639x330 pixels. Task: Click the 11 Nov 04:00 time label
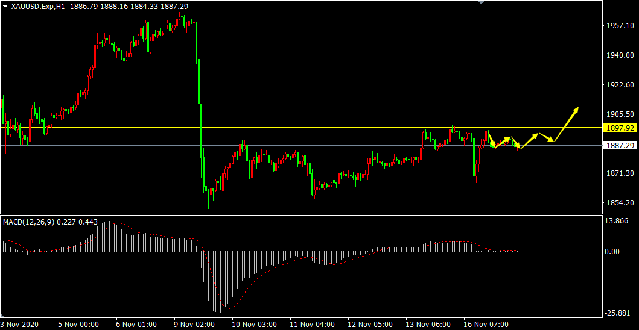click(x=312, y=325)
